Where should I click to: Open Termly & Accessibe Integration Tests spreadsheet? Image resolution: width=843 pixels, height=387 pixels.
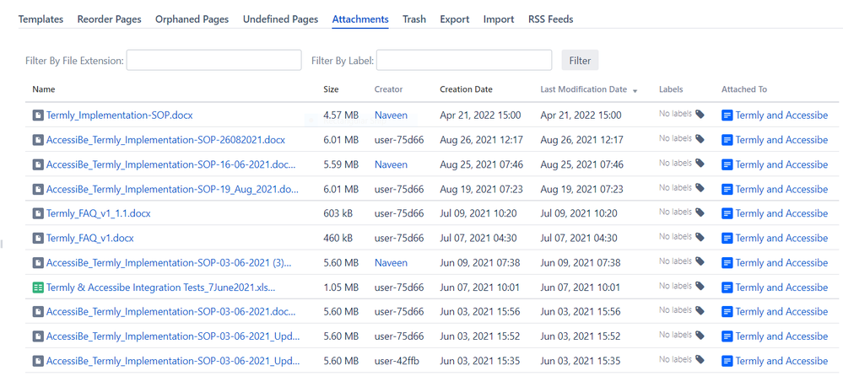tap(160, 288)
